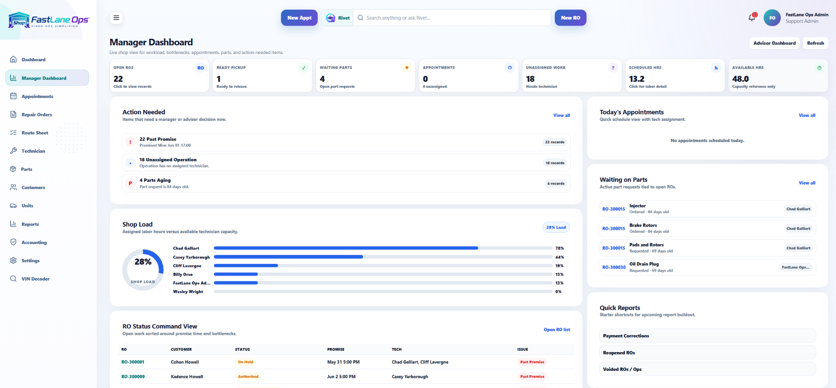836x388 pixels.
Task: Open RO-300001 in the status table
Action: tap(133, 362)
